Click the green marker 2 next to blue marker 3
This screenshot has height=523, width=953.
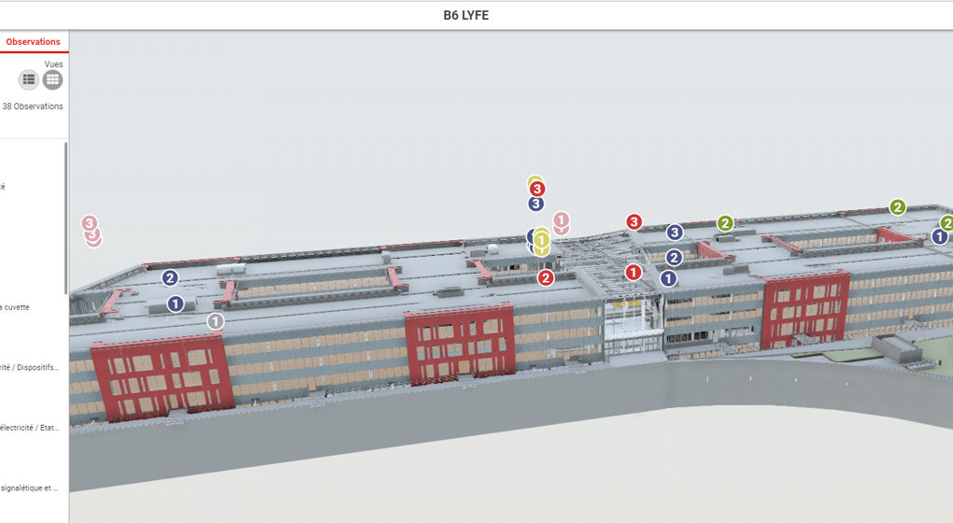point(725,223)
